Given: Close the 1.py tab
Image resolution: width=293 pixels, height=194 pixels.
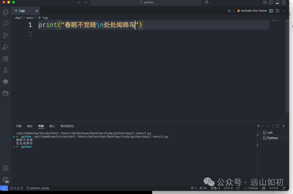Looking at the screenshot, I should point(37,11).
